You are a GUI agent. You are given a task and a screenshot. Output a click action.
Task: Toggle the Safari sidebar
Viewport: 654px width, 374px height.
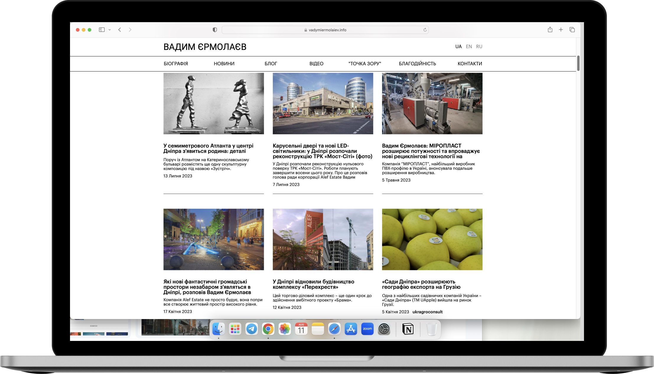[x=102, y=30]
